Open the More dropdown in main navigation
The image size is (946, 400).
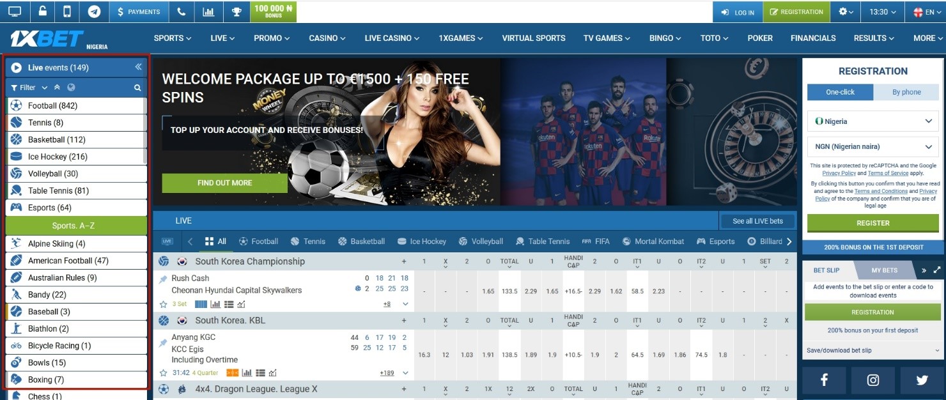click(x=928, y=38)
